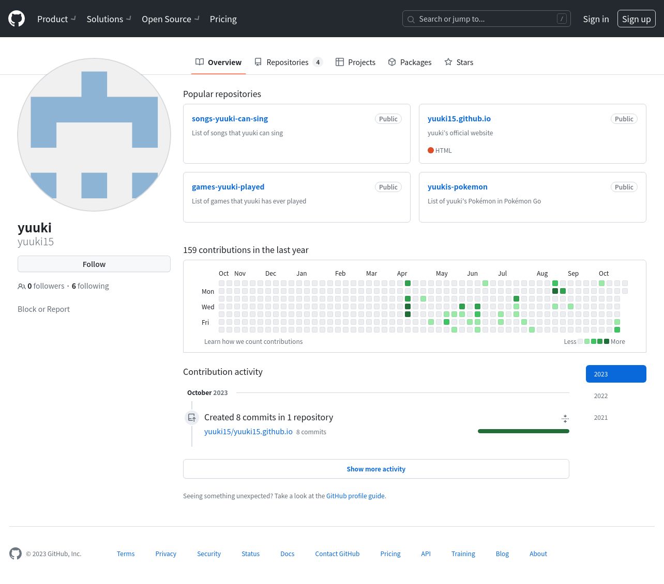664x584 pixels.
Task: Click the yuuki profile avatar image
Action: 94,135
